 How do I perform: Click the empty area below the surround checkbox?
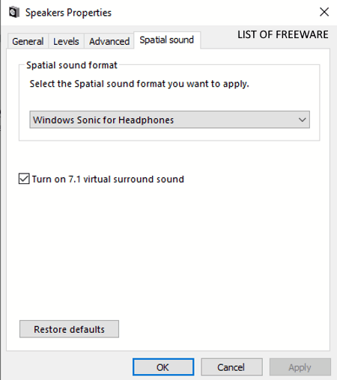168,249
